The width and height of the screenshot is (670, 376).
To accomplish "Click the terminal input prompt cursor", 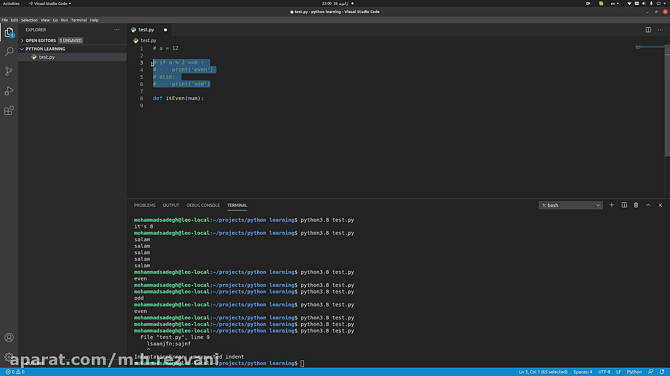I will [302, 363].
